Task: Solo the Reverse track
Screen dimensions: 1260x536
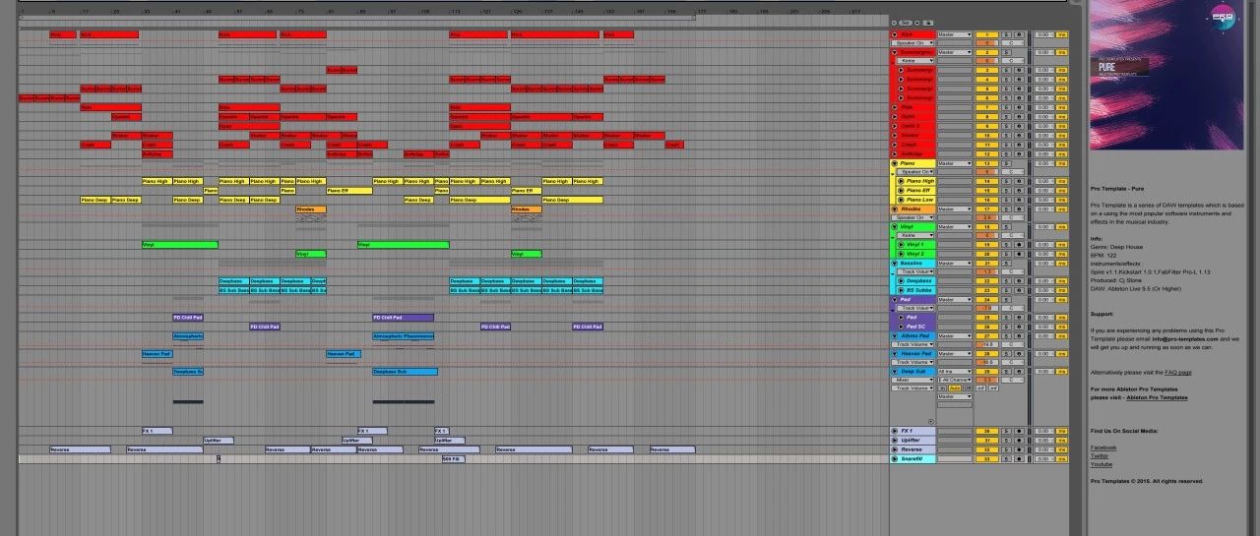Action: (1006, 449)
